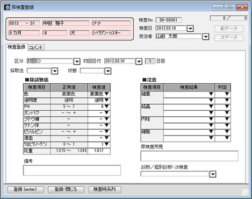
Task: Click the 比重 検査値 field 1.017
Action: pos(99,151)
